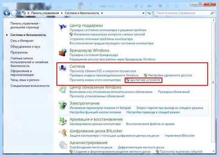
Task: Click the Брандмауэр Windows brick wall icon
Action: (x=62, y=53)
